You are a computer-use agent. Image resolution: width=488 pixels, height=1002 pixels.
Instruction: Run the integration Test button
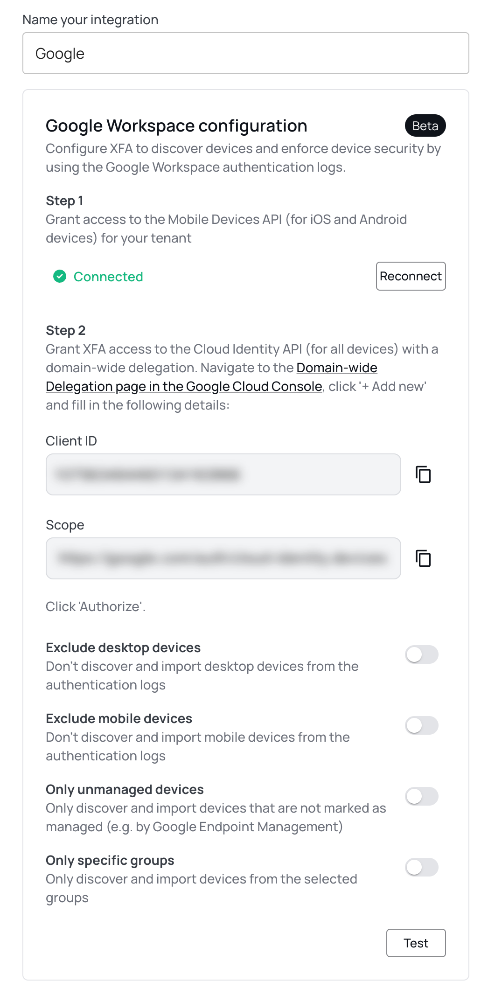pyautogui.click(x=416, y=943)
